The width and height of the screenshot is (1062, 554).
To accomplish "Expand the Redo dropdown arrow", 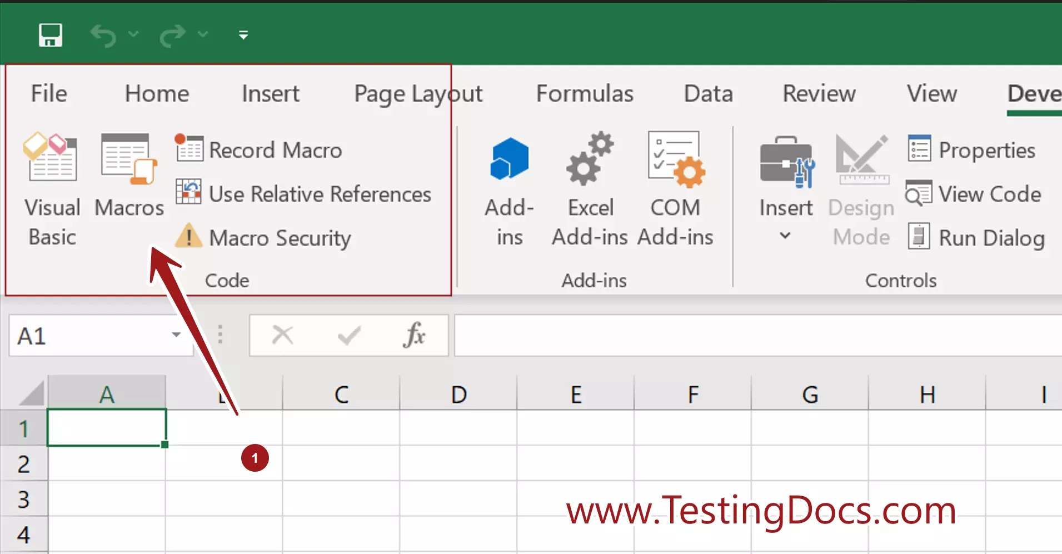I will 203,34.
